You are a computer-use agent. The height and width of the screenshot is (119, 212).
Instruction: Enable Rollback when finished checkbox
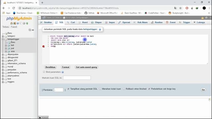coord(124,89)
